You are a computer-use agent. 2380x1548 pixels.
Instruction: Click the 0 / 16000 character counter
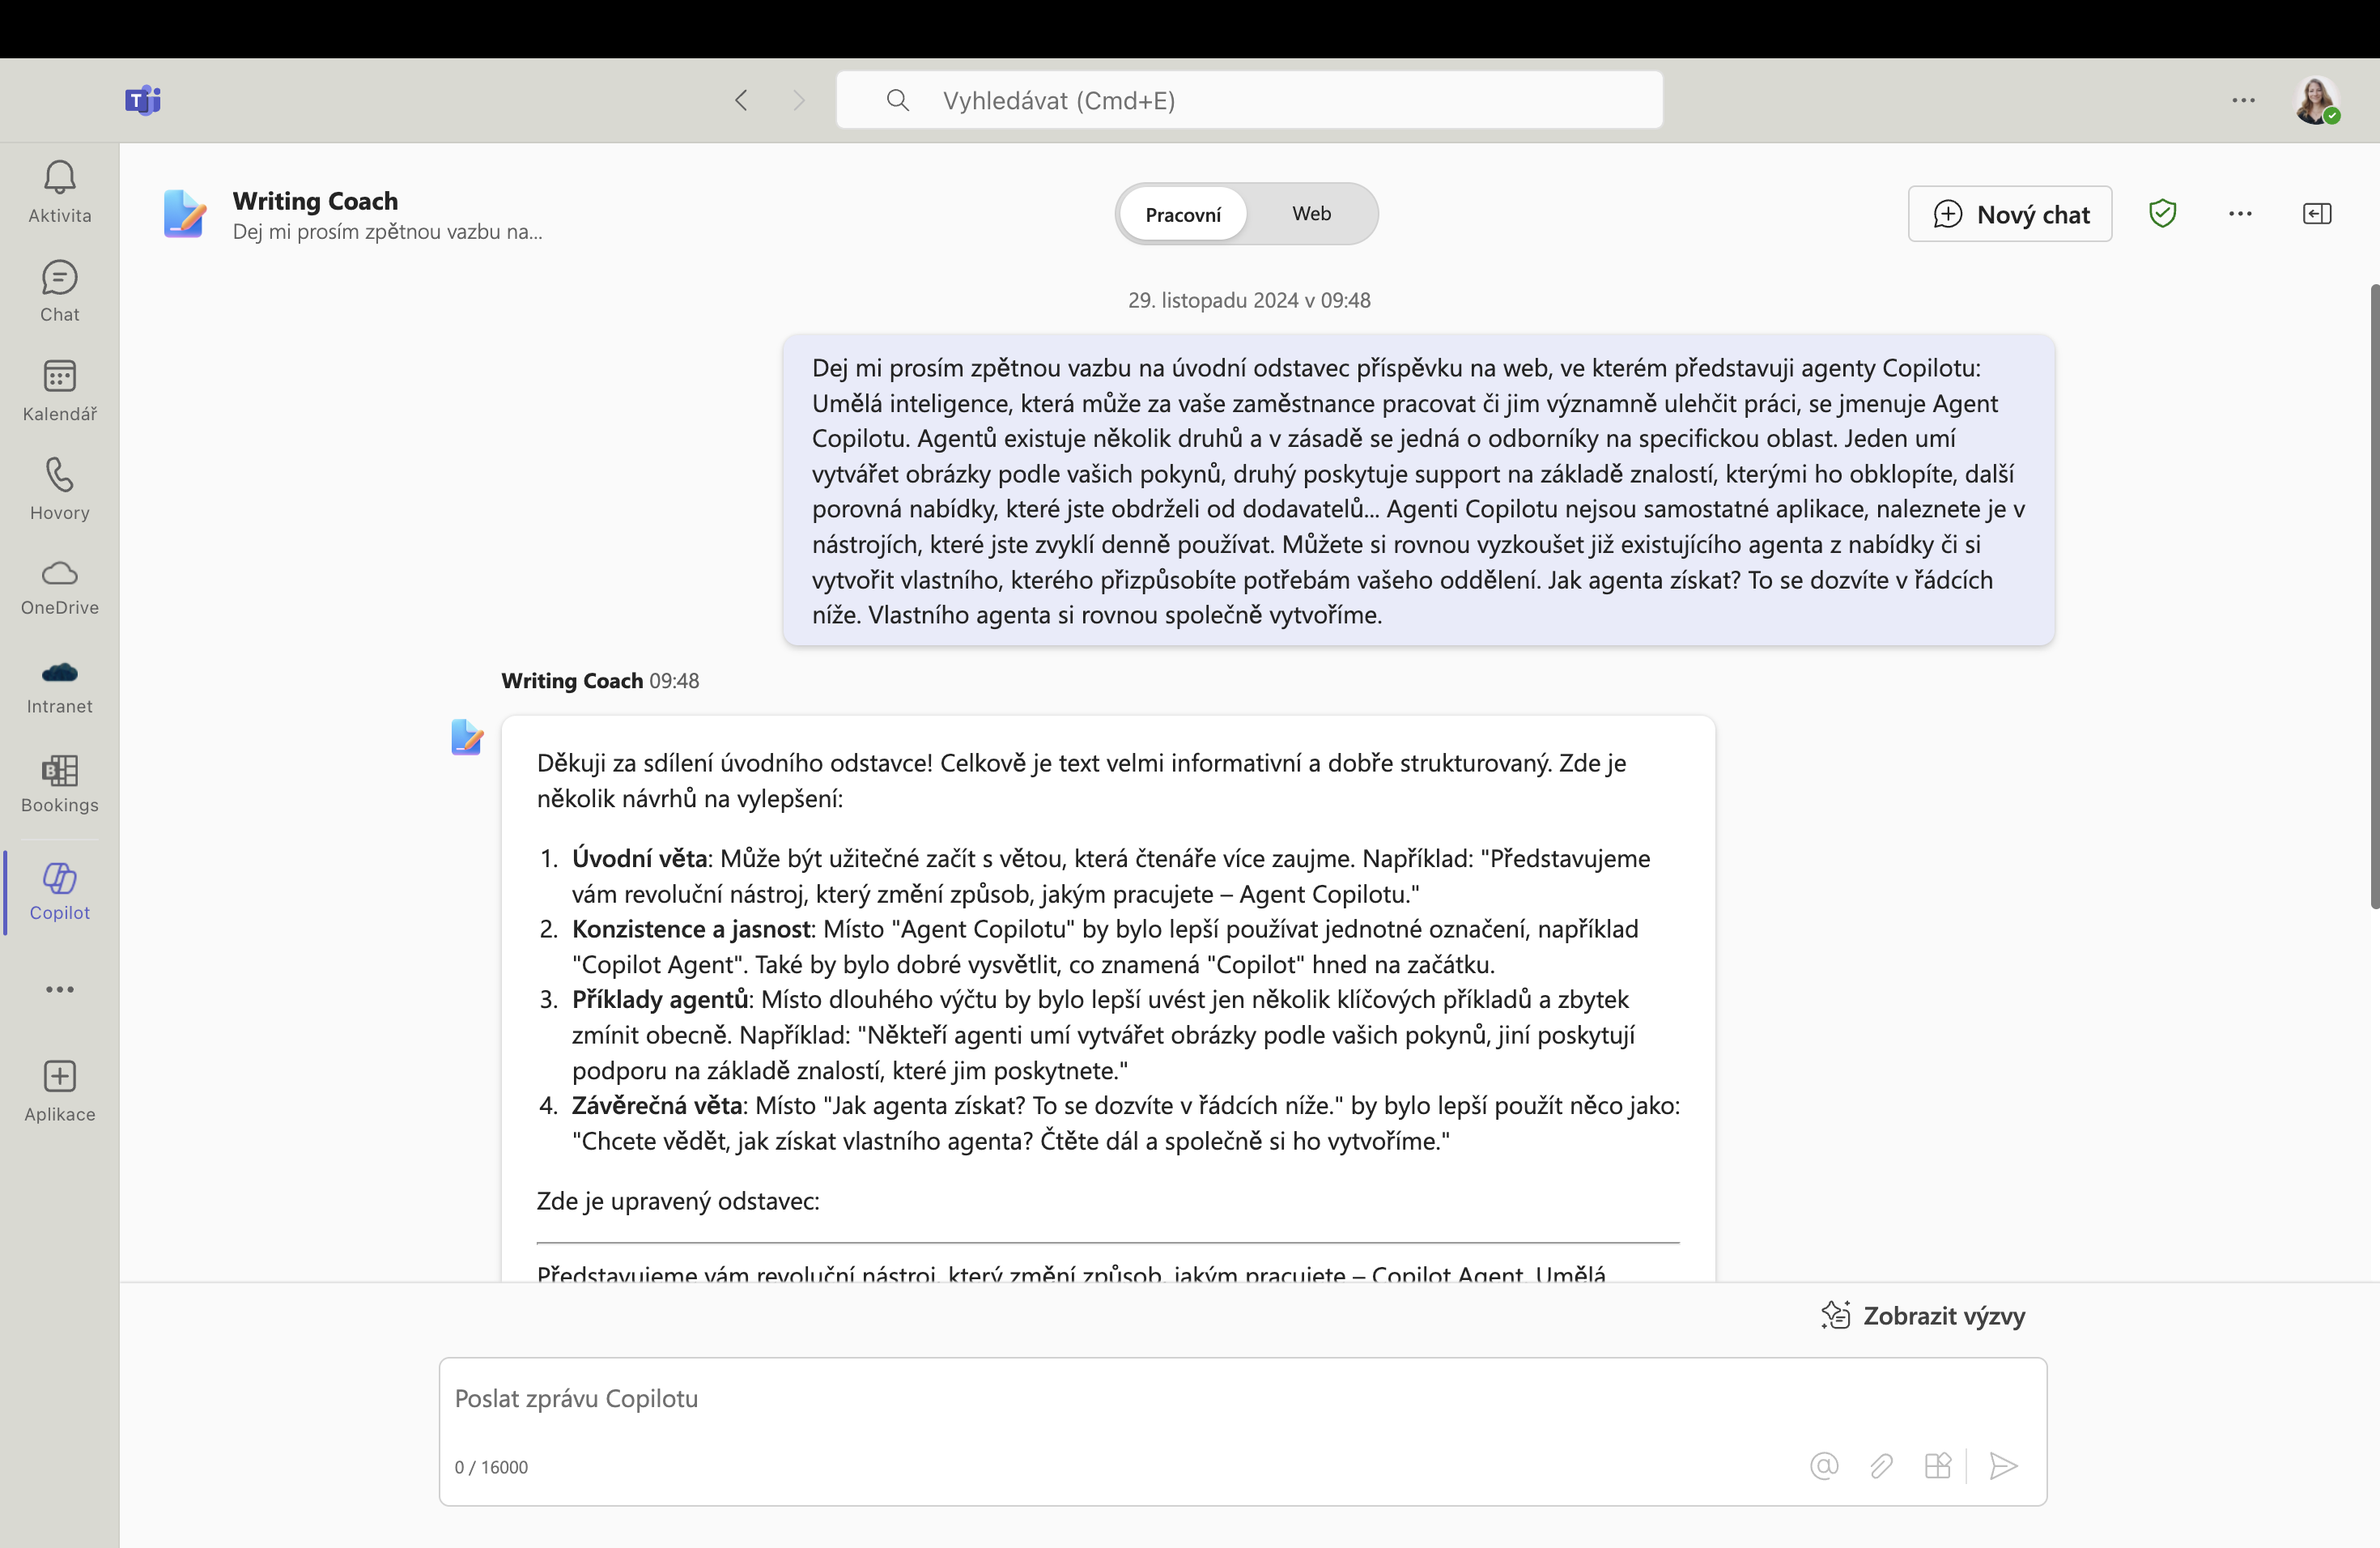pos(491,1467)
